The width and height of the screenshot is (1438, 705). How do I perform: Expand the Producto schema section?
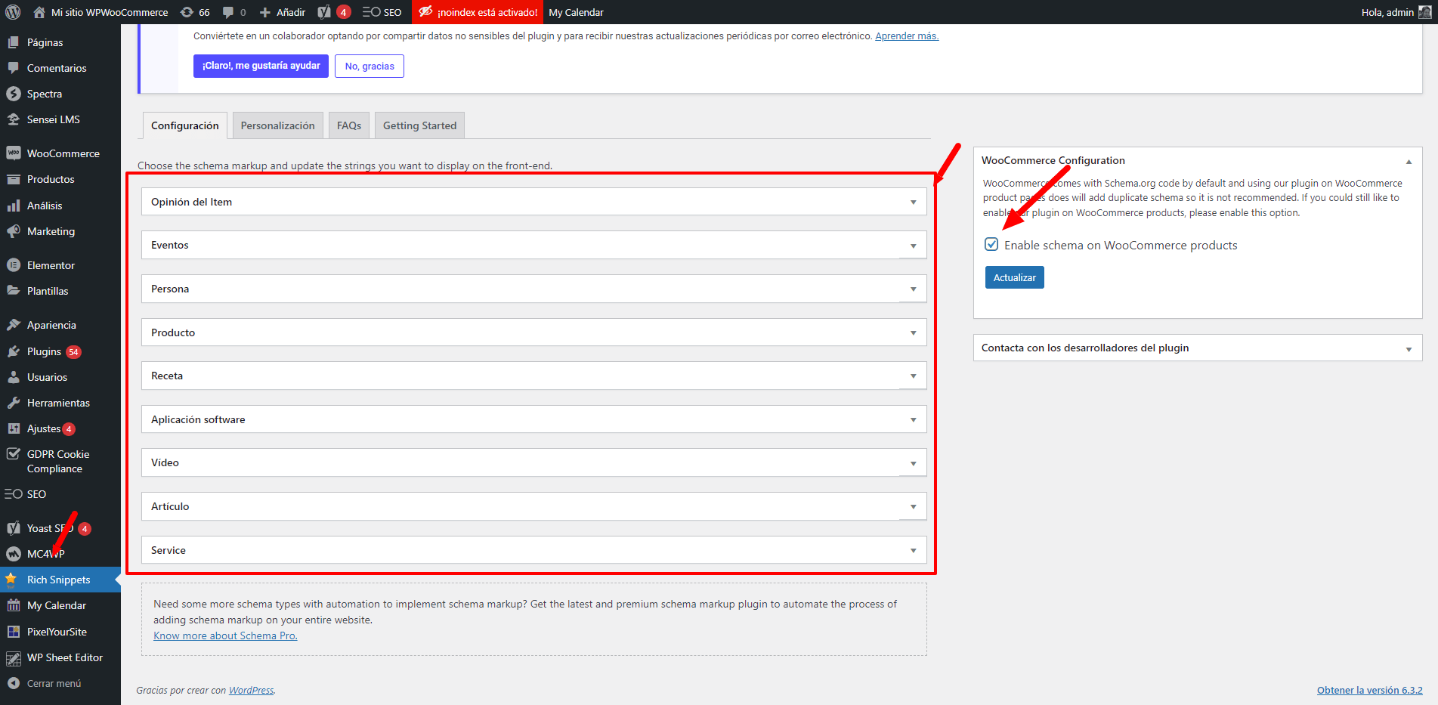point(534,332)
